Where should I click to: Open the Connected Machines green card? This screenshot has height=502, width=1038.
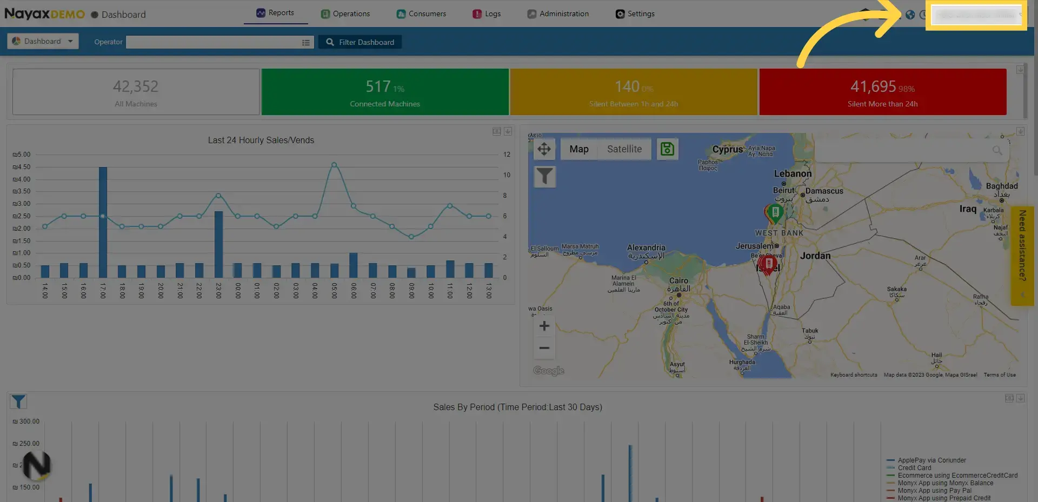tap(385, 92)
